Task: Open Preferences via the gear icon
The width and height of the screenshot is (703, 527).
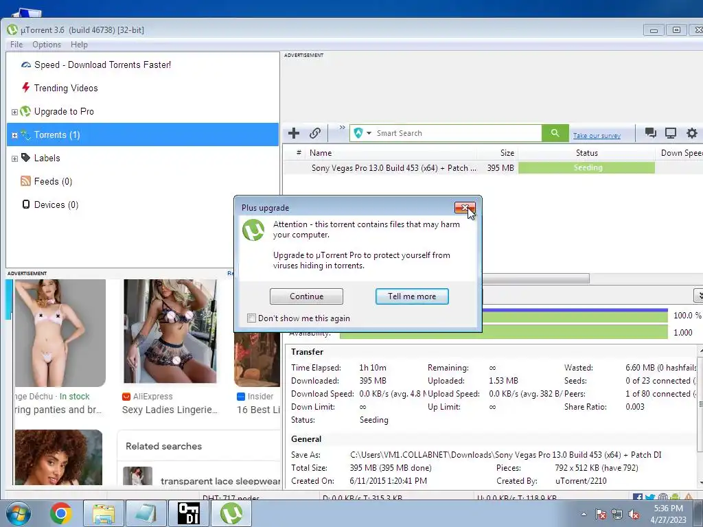Action: (692, 132)
